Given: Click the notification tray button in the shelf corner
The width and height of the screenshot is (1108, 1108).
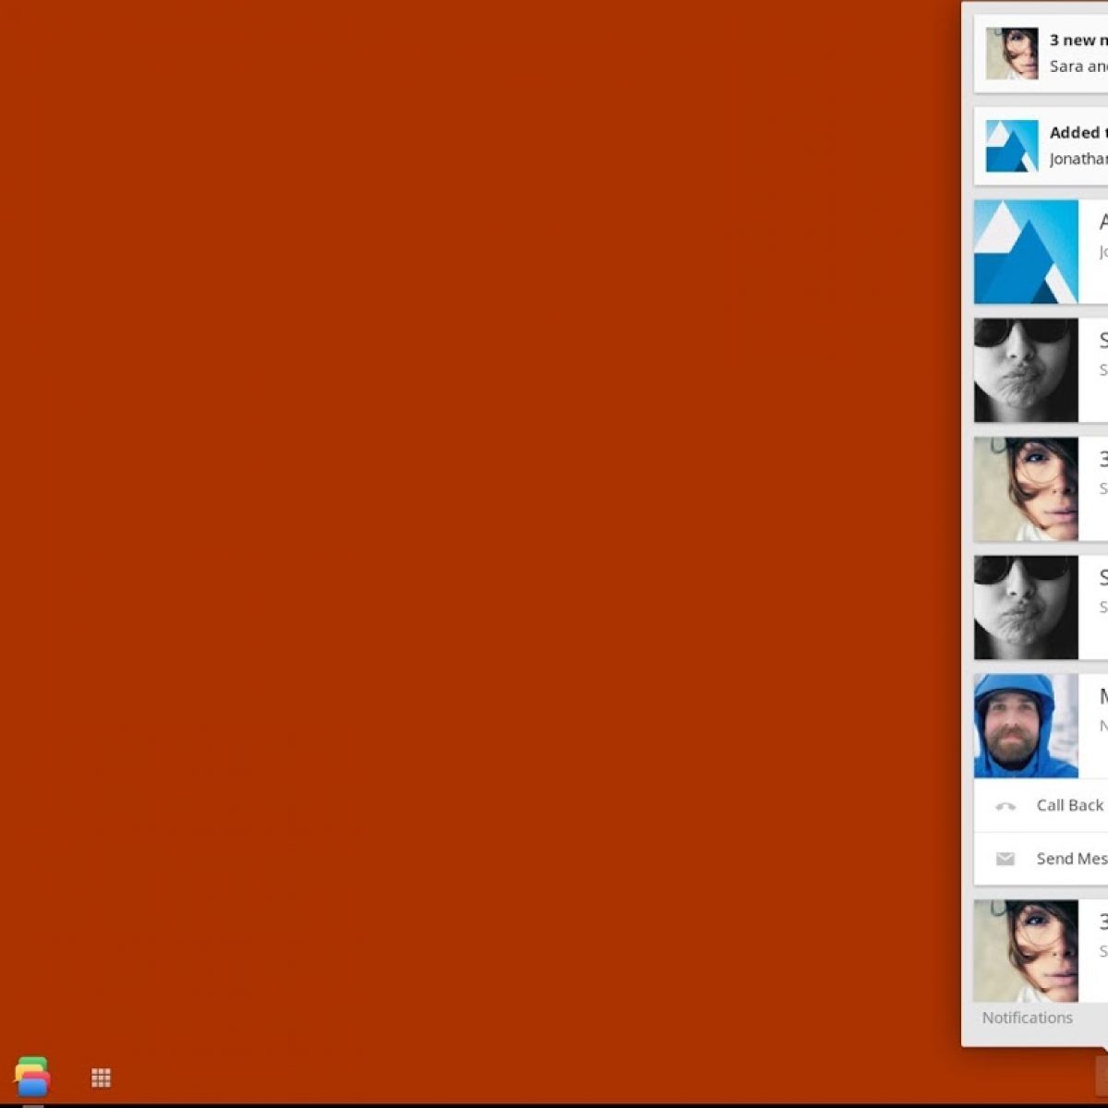Looking at the screenshot, I should point(1102,1076).
